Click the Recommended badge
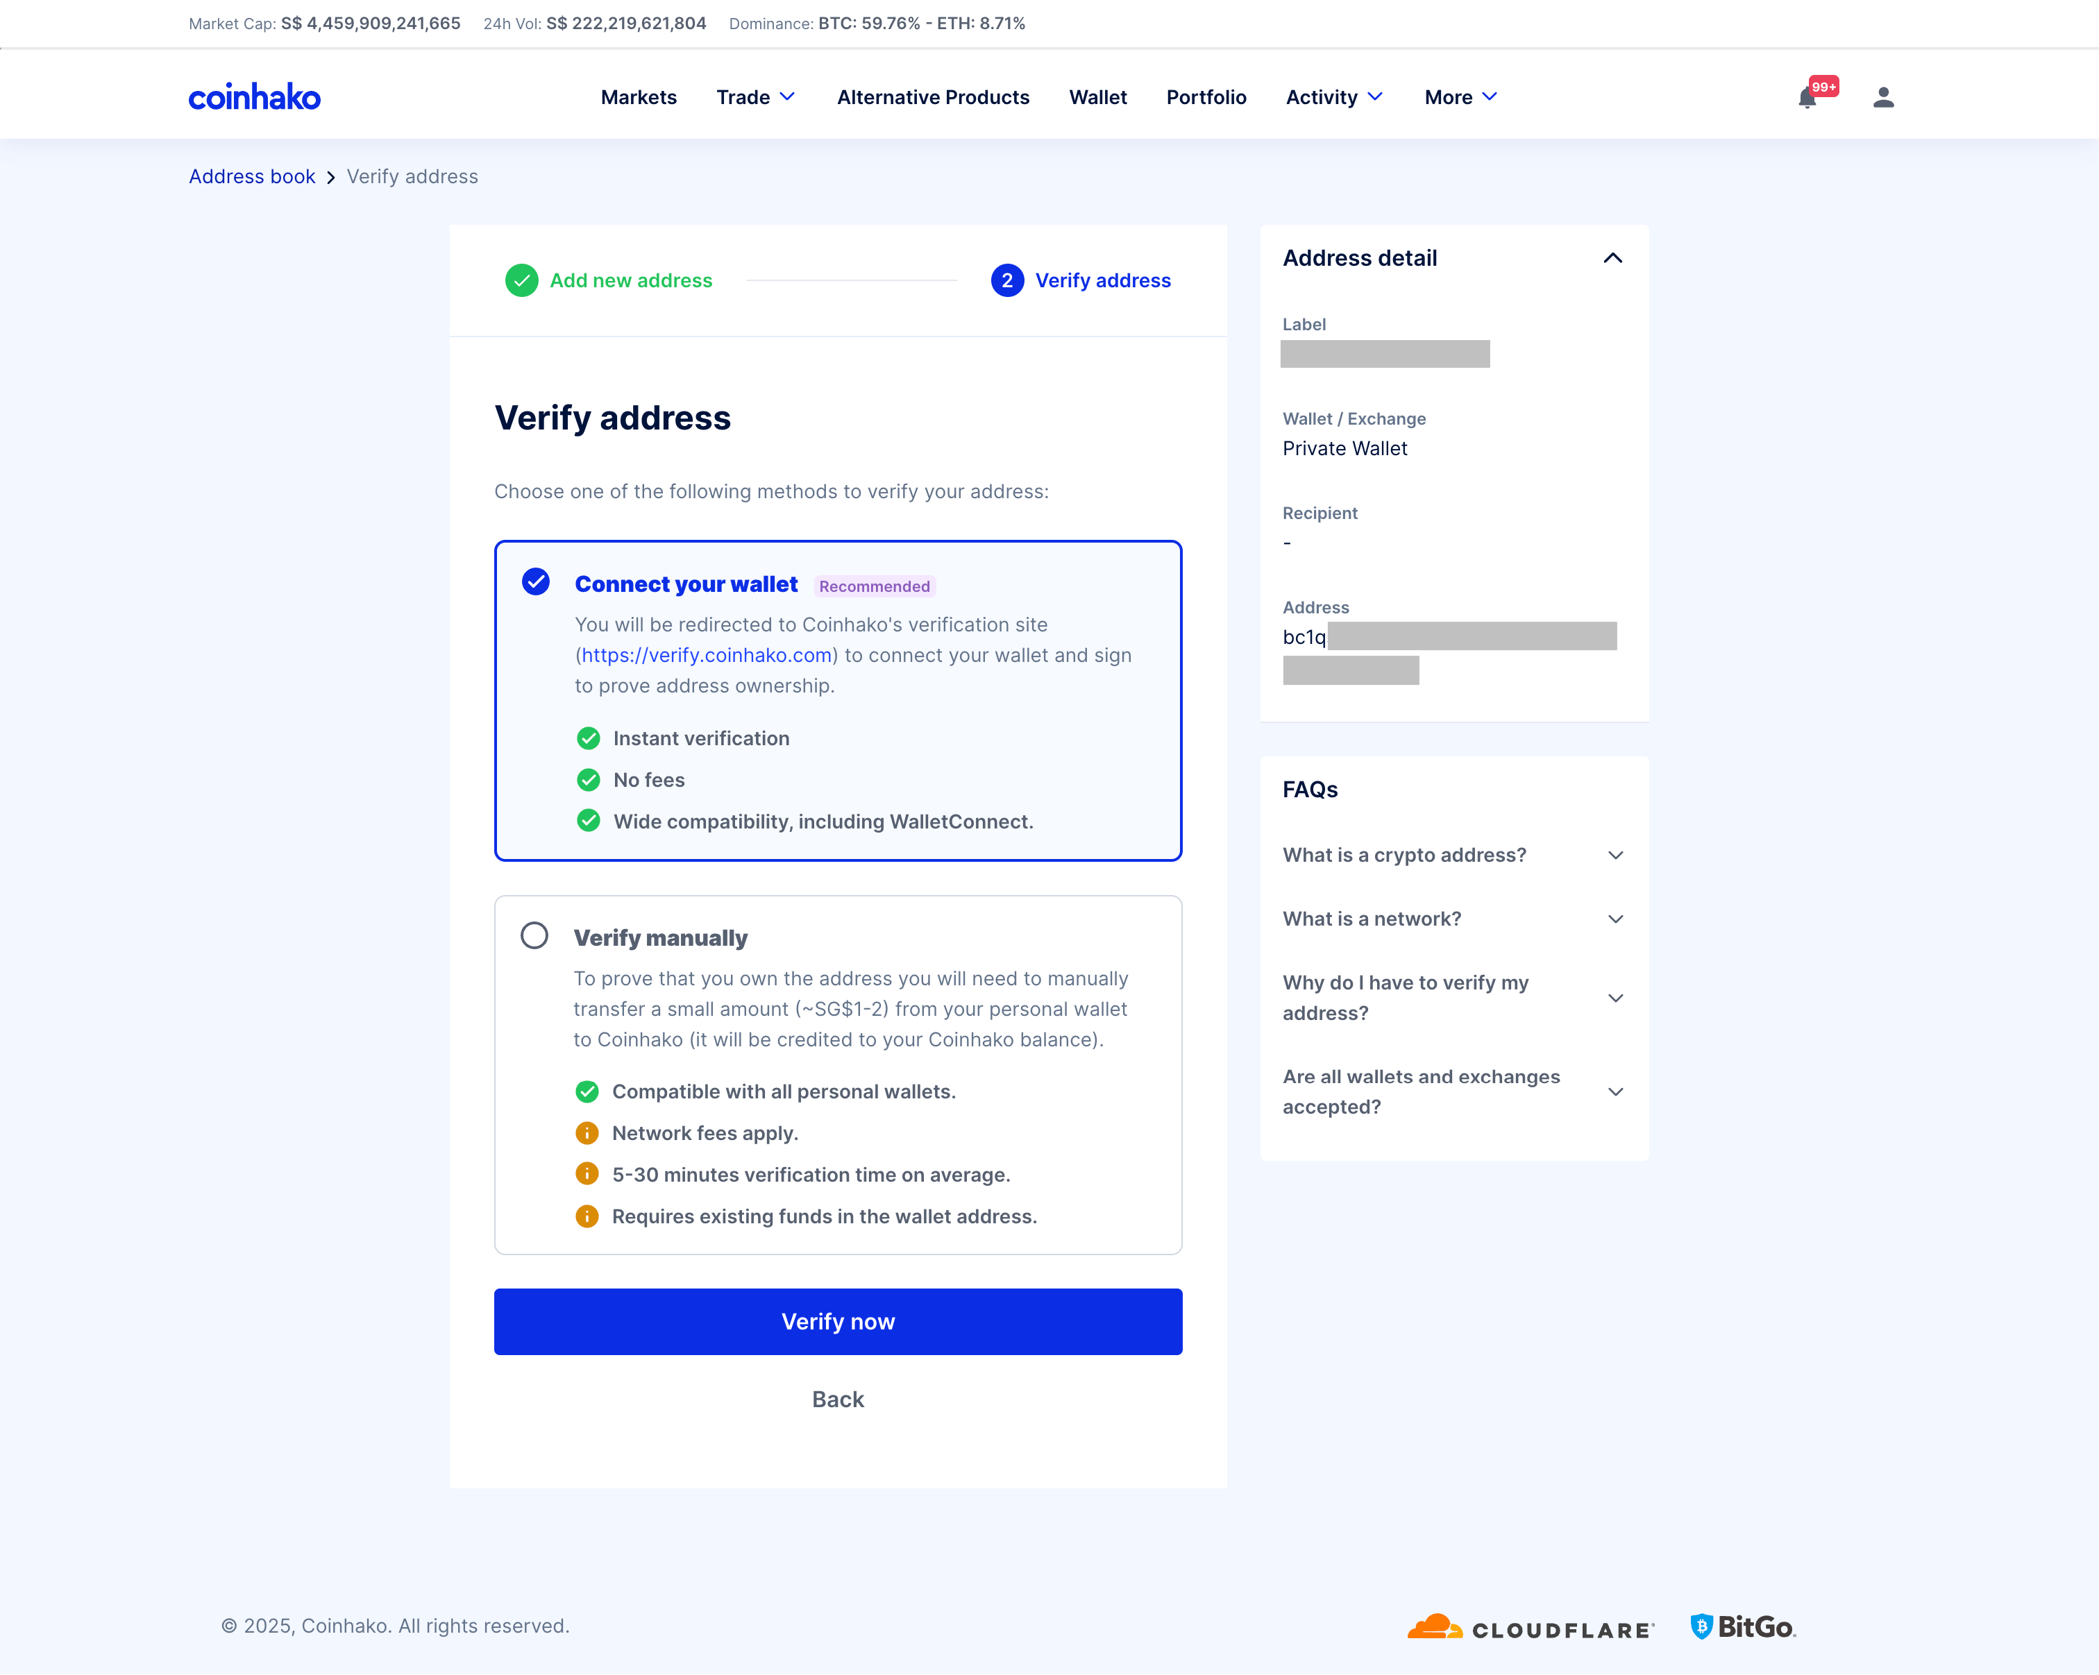 (x=875, y=586)
